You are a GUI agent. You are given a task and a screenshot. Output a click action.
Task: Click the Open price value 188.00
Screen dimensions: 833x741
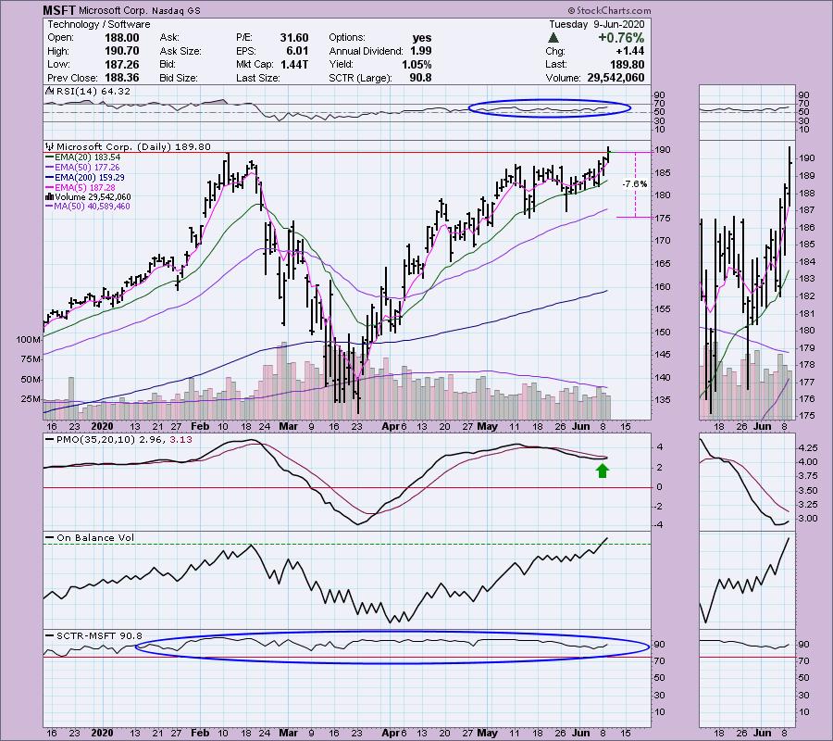click(x=121, y=38)
